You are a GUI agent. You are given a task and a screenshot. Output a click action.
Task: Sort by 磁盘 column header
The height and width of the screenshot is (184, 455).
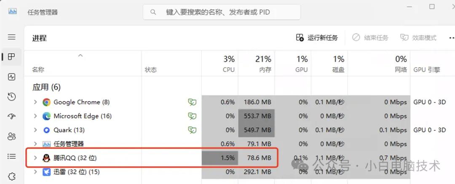click(x=338, y=70)
